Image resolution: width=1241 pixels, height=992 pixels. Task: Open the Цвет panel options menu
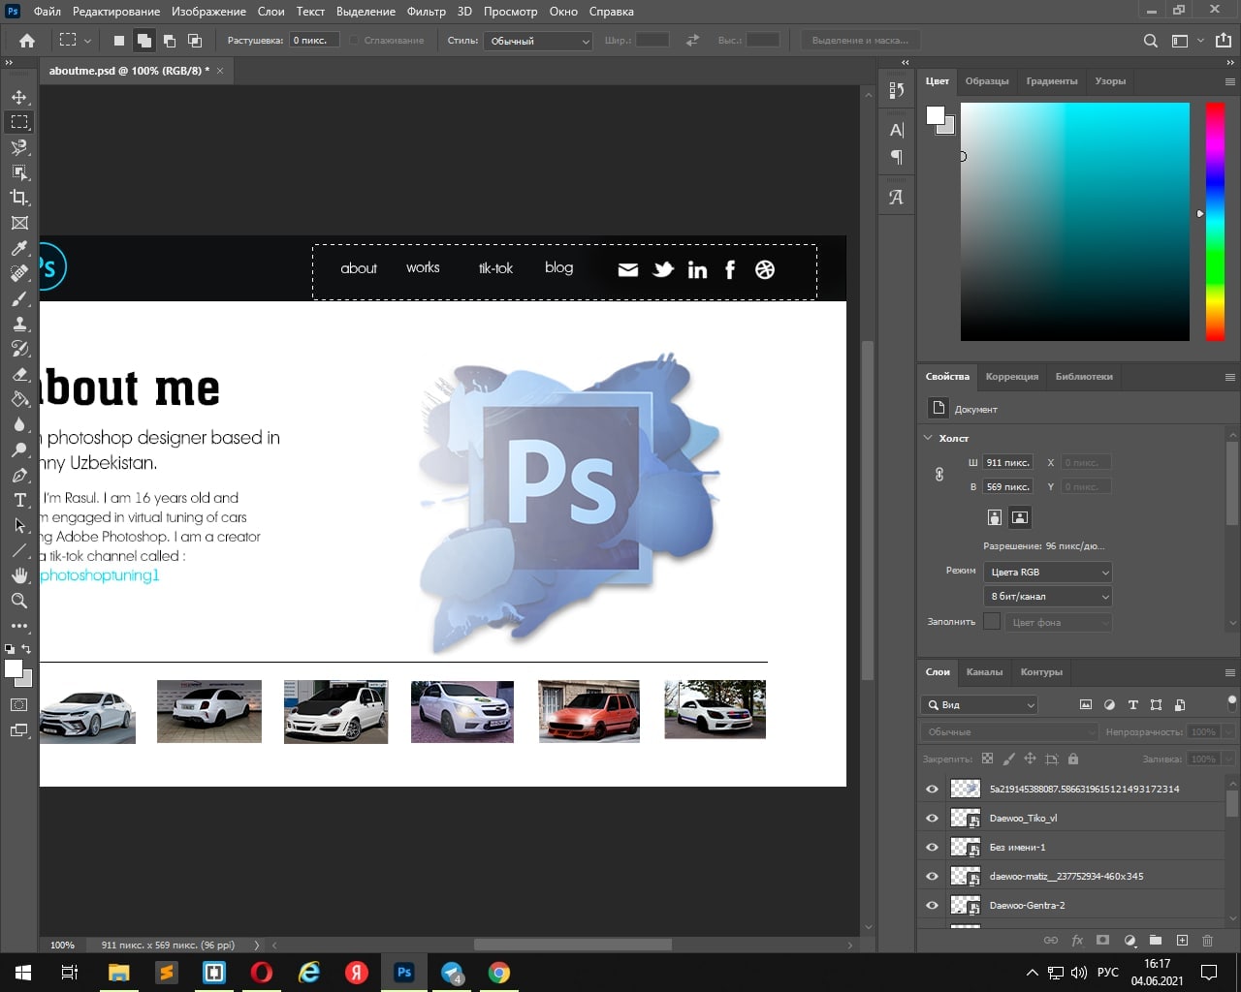[x=1229, y=82]
